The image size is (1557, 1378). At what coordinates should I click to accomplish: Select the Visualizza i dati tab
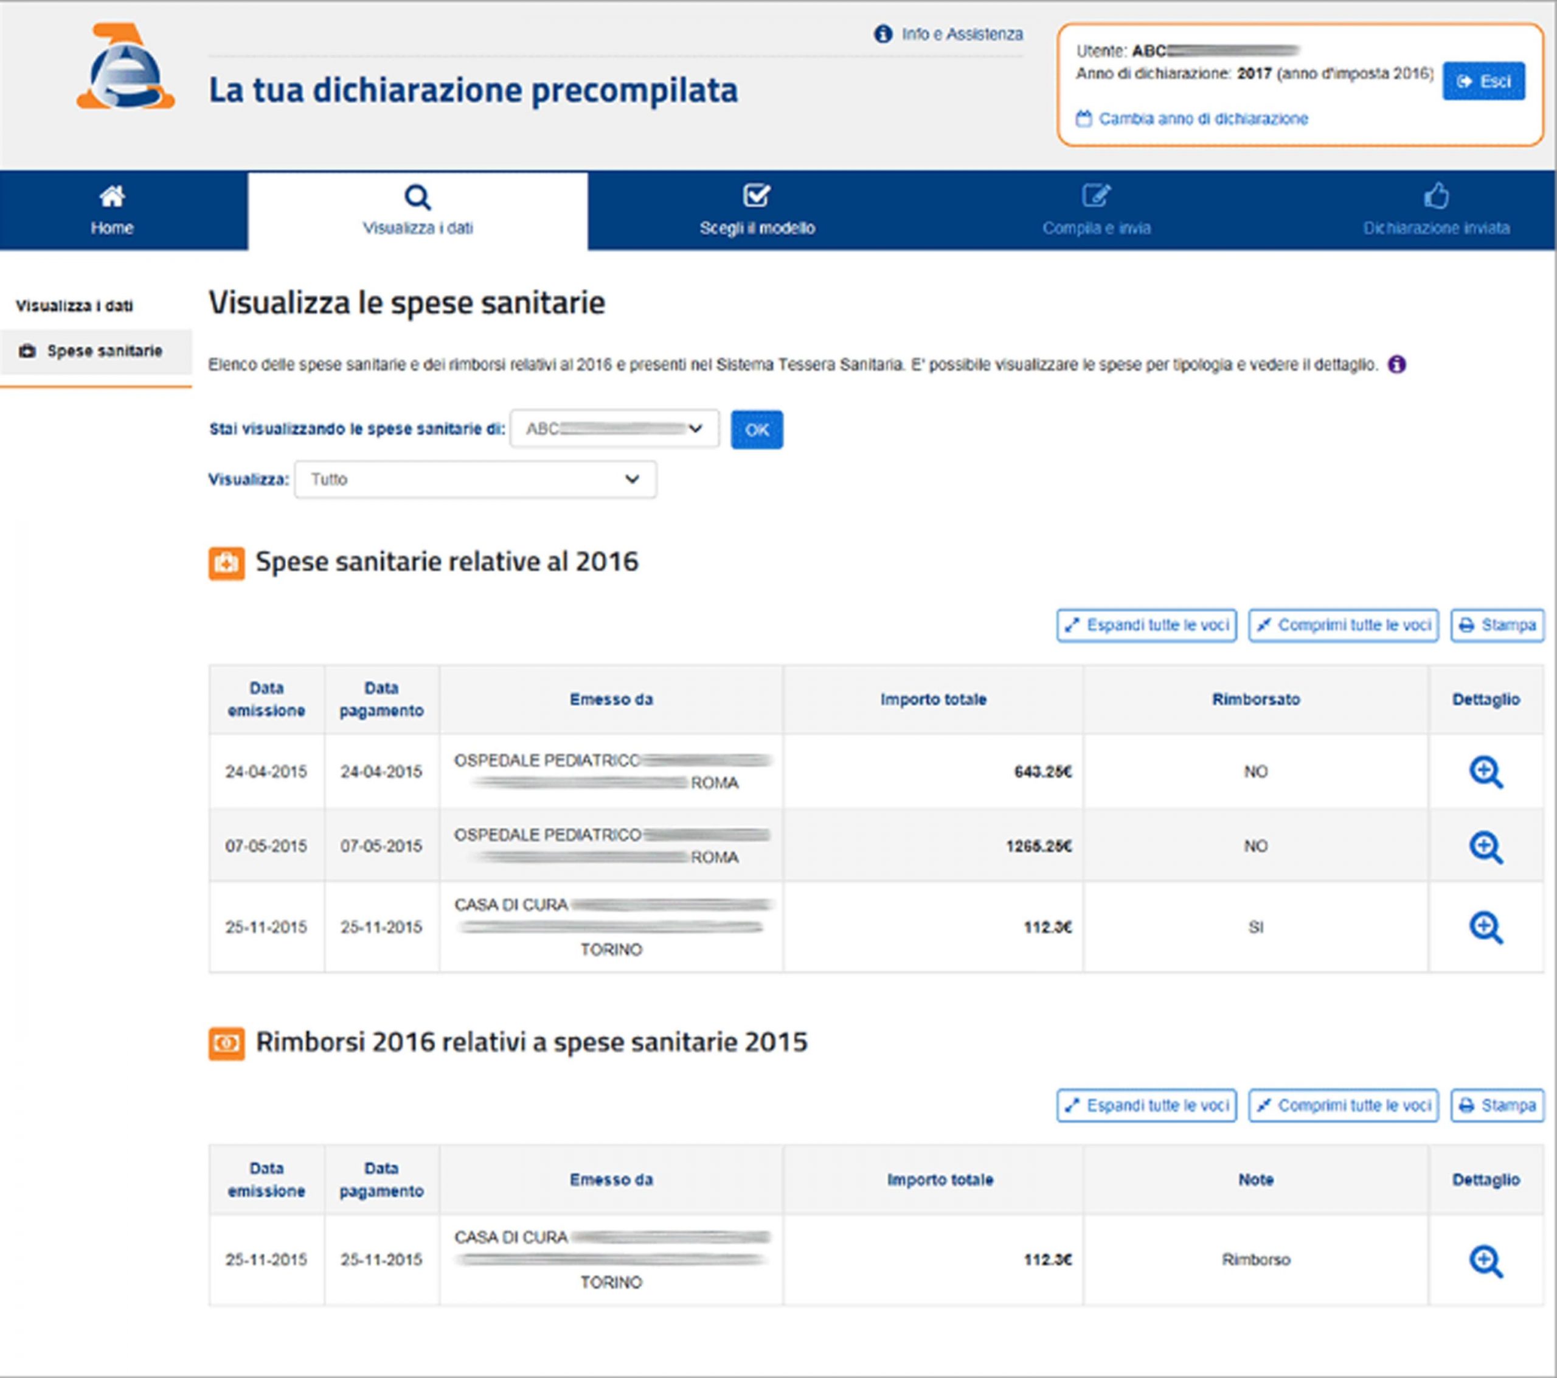(417, 211)
